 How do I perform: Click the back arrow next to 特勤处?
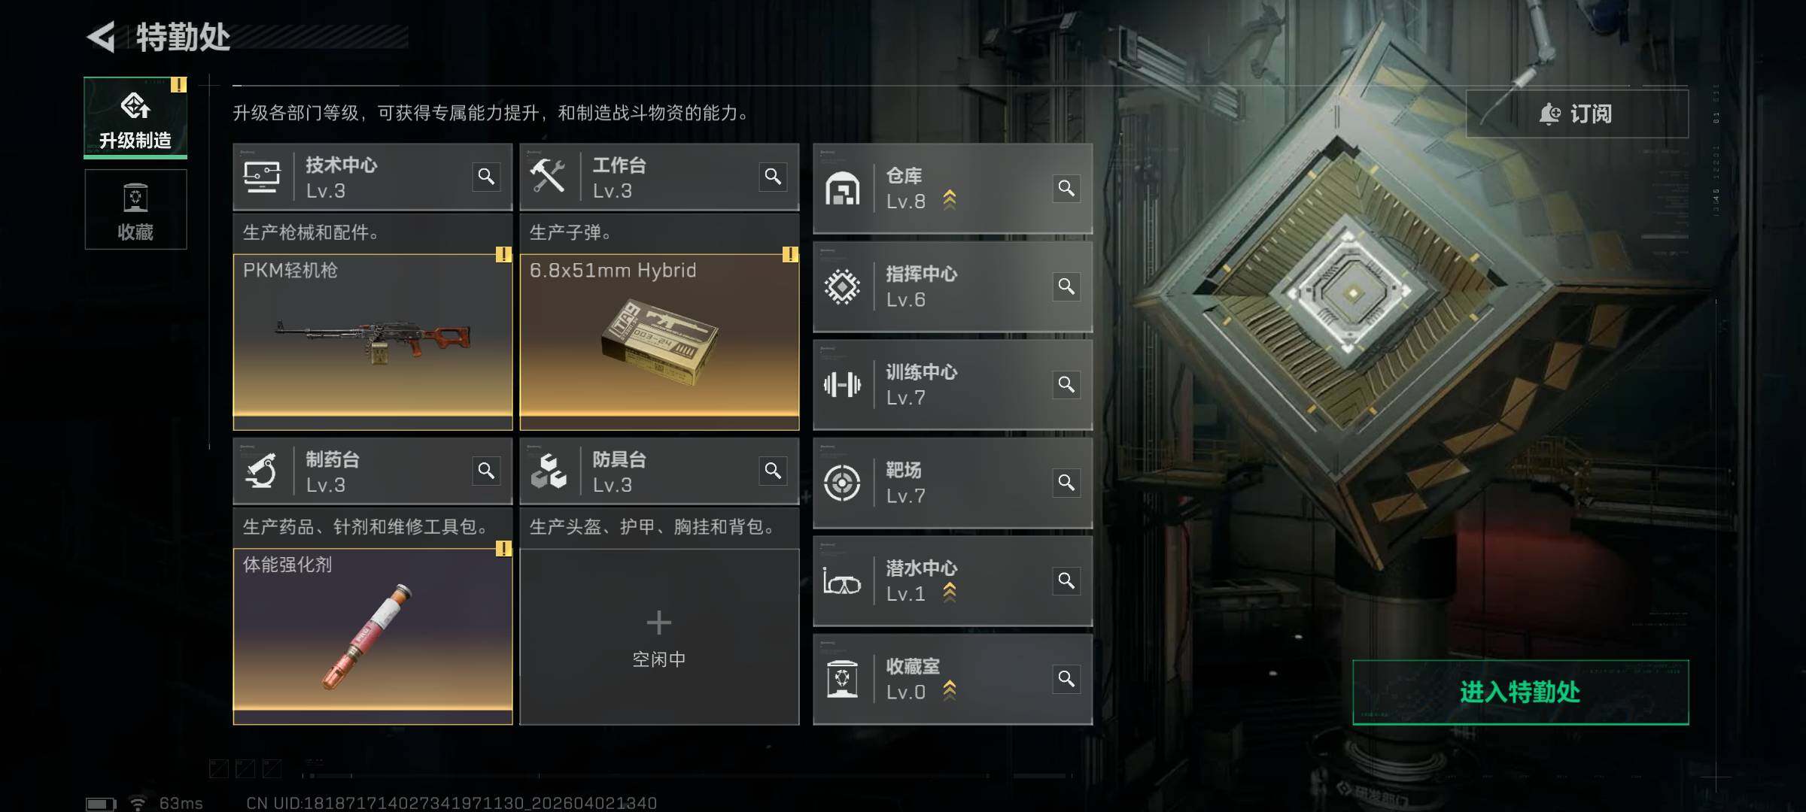102,37
